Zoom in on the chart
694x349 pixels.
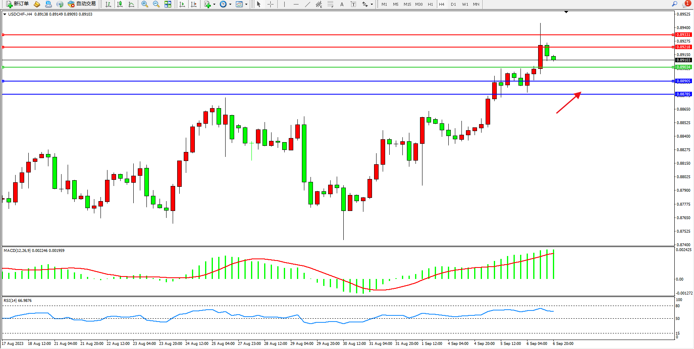click(145, 4)
